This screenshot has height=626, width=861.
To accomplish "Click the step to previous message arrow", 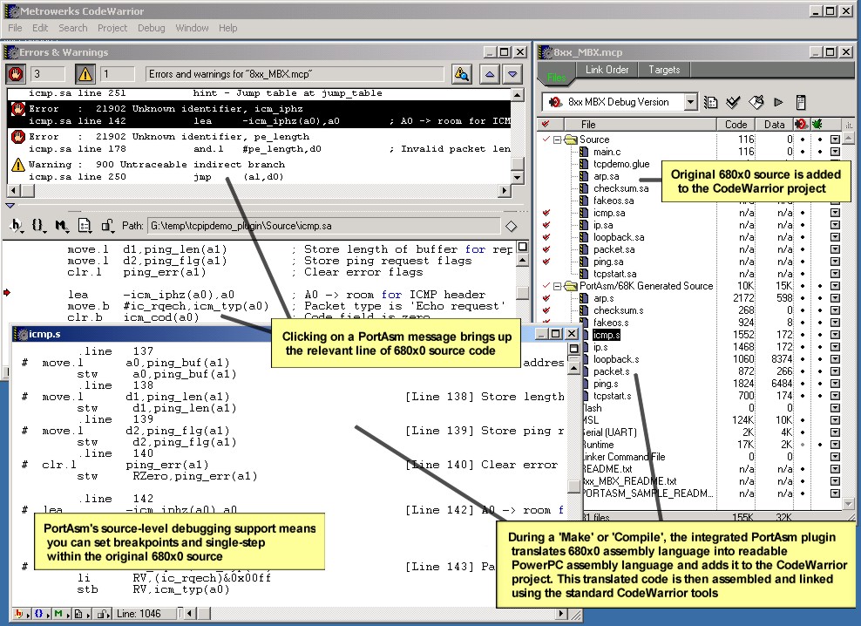I will coord(490,74).
